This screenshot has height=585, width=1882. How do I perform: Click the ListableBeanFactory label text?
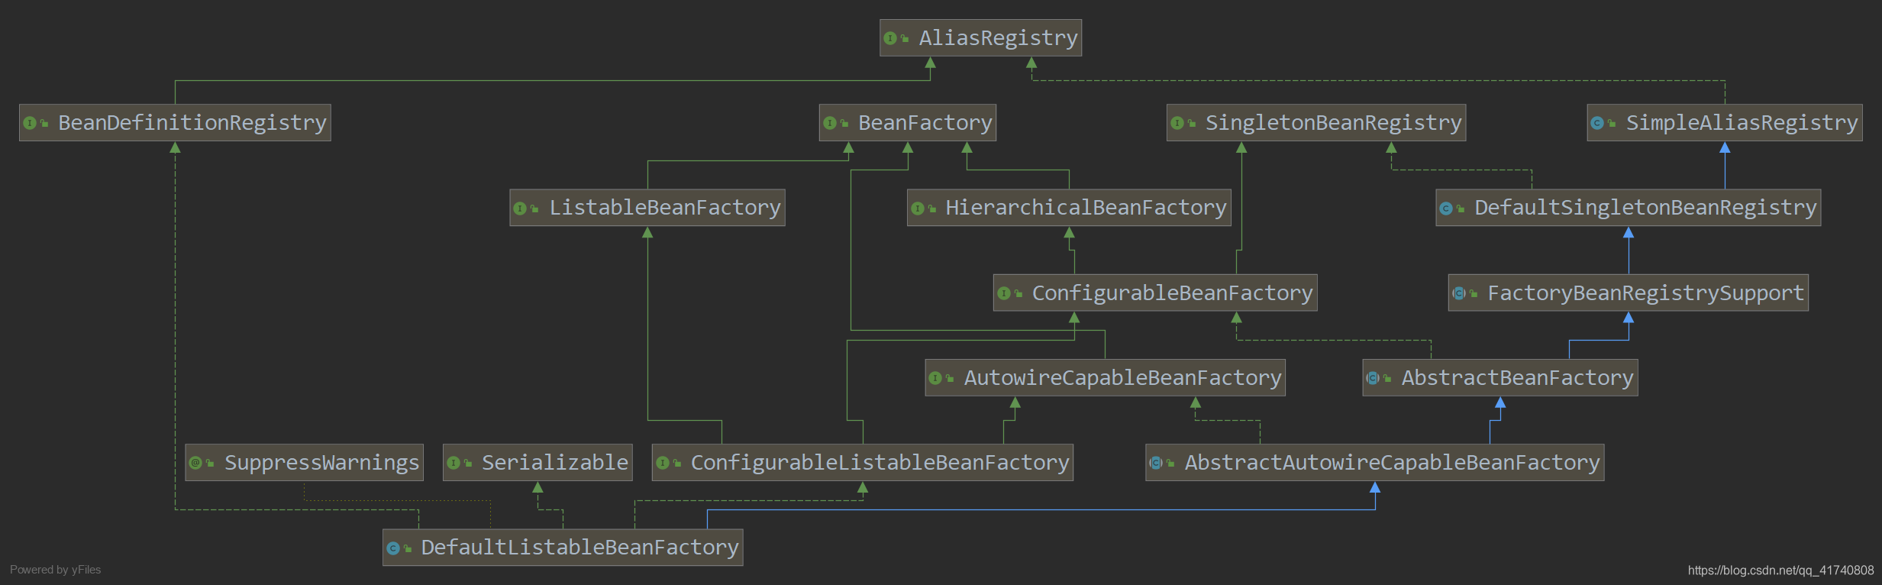pyautogui.click(x=665, y=208)
